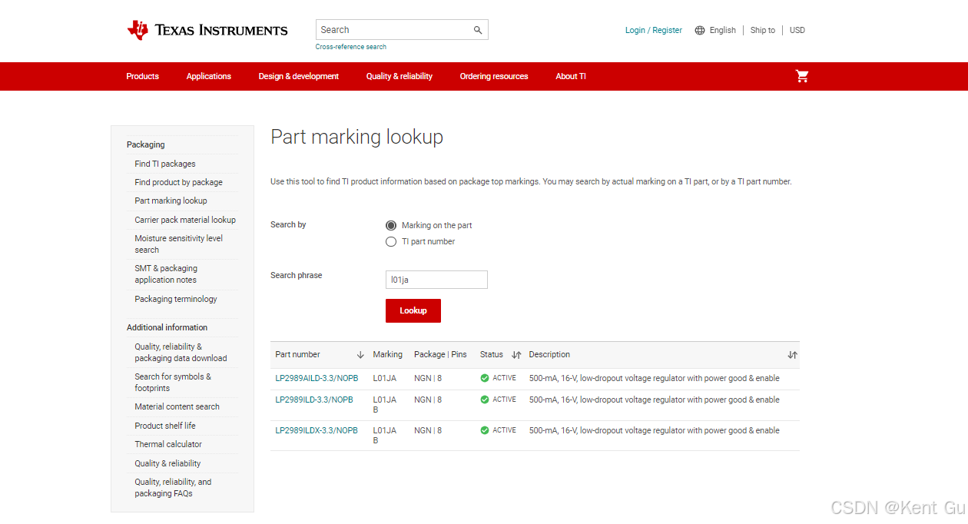Image resolution: width=968 pixels, height=524 pixels.
Task: Click NGN | 8 cell for LP2989ILD-3.3/NOPB
Action: (428, 400)
